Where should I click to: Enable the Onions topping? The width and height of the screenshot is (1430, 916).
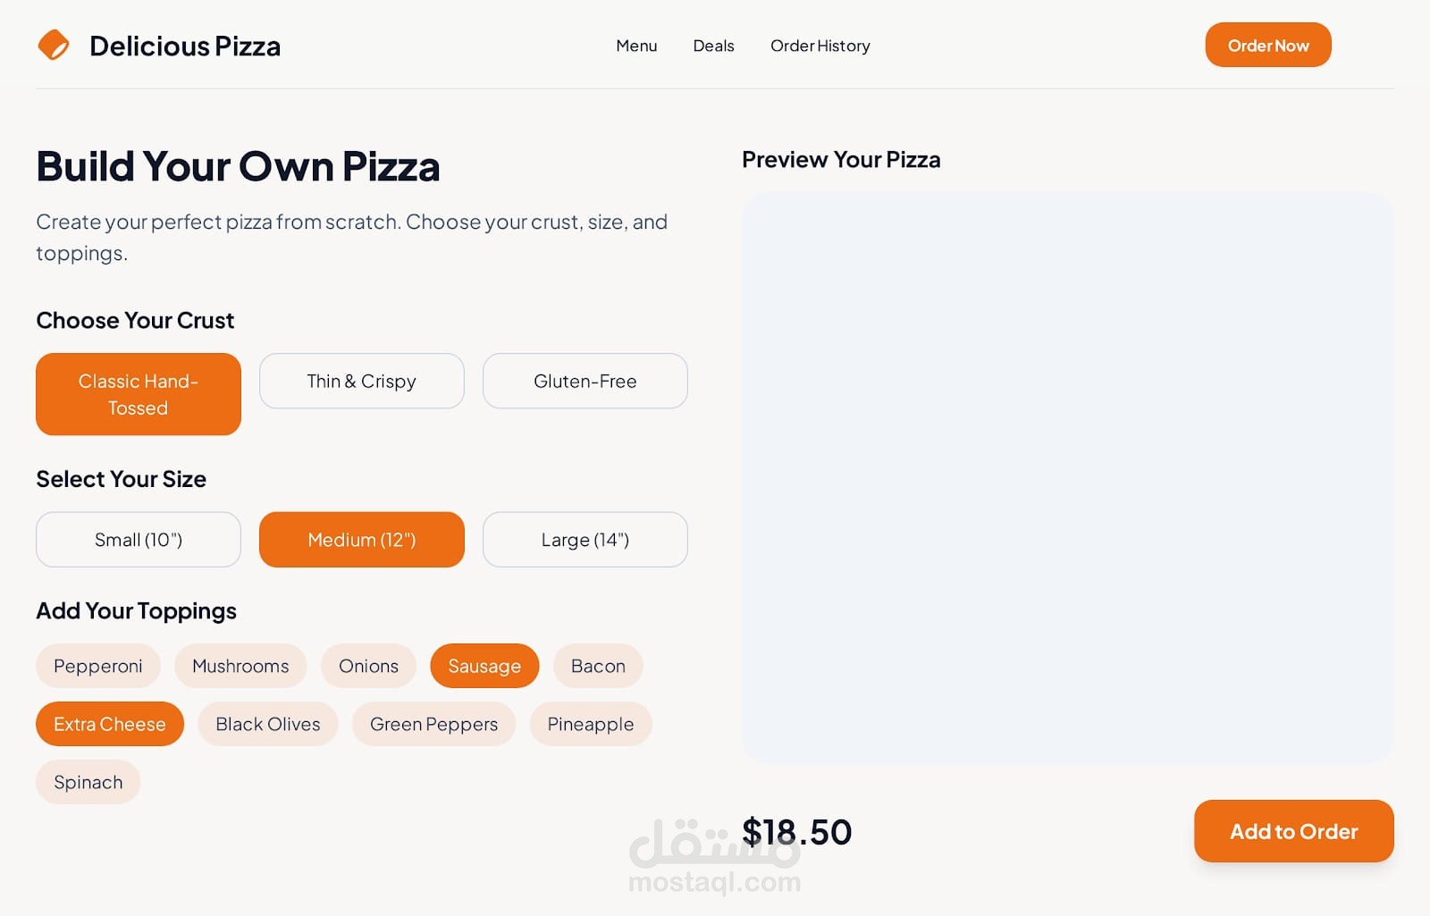coord(368,667)
